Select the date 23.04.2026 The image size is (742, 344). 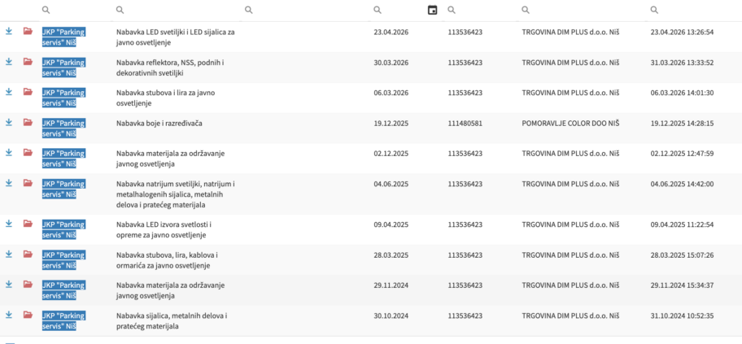[x=391, y=33]
